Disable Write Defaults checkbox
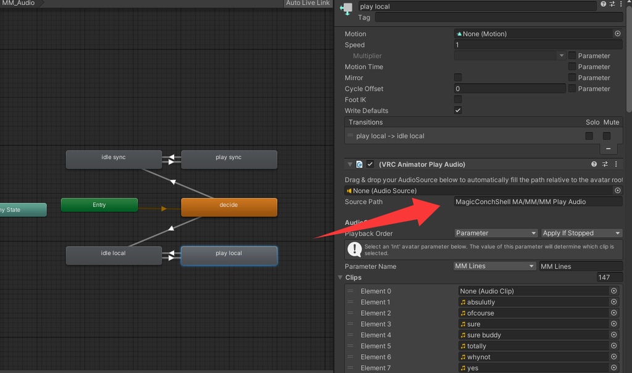The image size is (632, 373). (x=458, y=110)
